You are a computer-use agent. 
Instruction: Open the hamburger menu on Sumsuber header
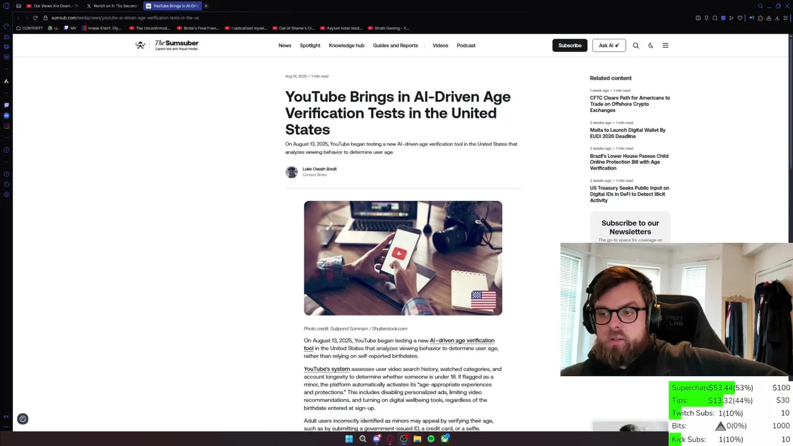click(665, 45)
